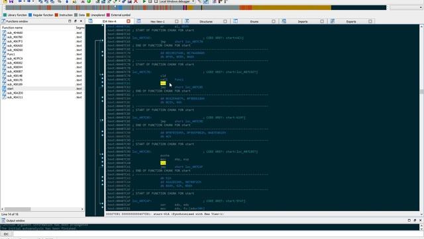The width and height of the screenshot is (424, 239).
Task: Click the Enums tab icon
Action: [x=236, y=21]
